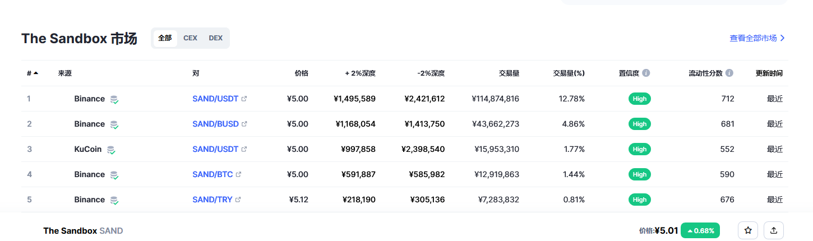Open Binance exchange in row 2

pos(89,124)
